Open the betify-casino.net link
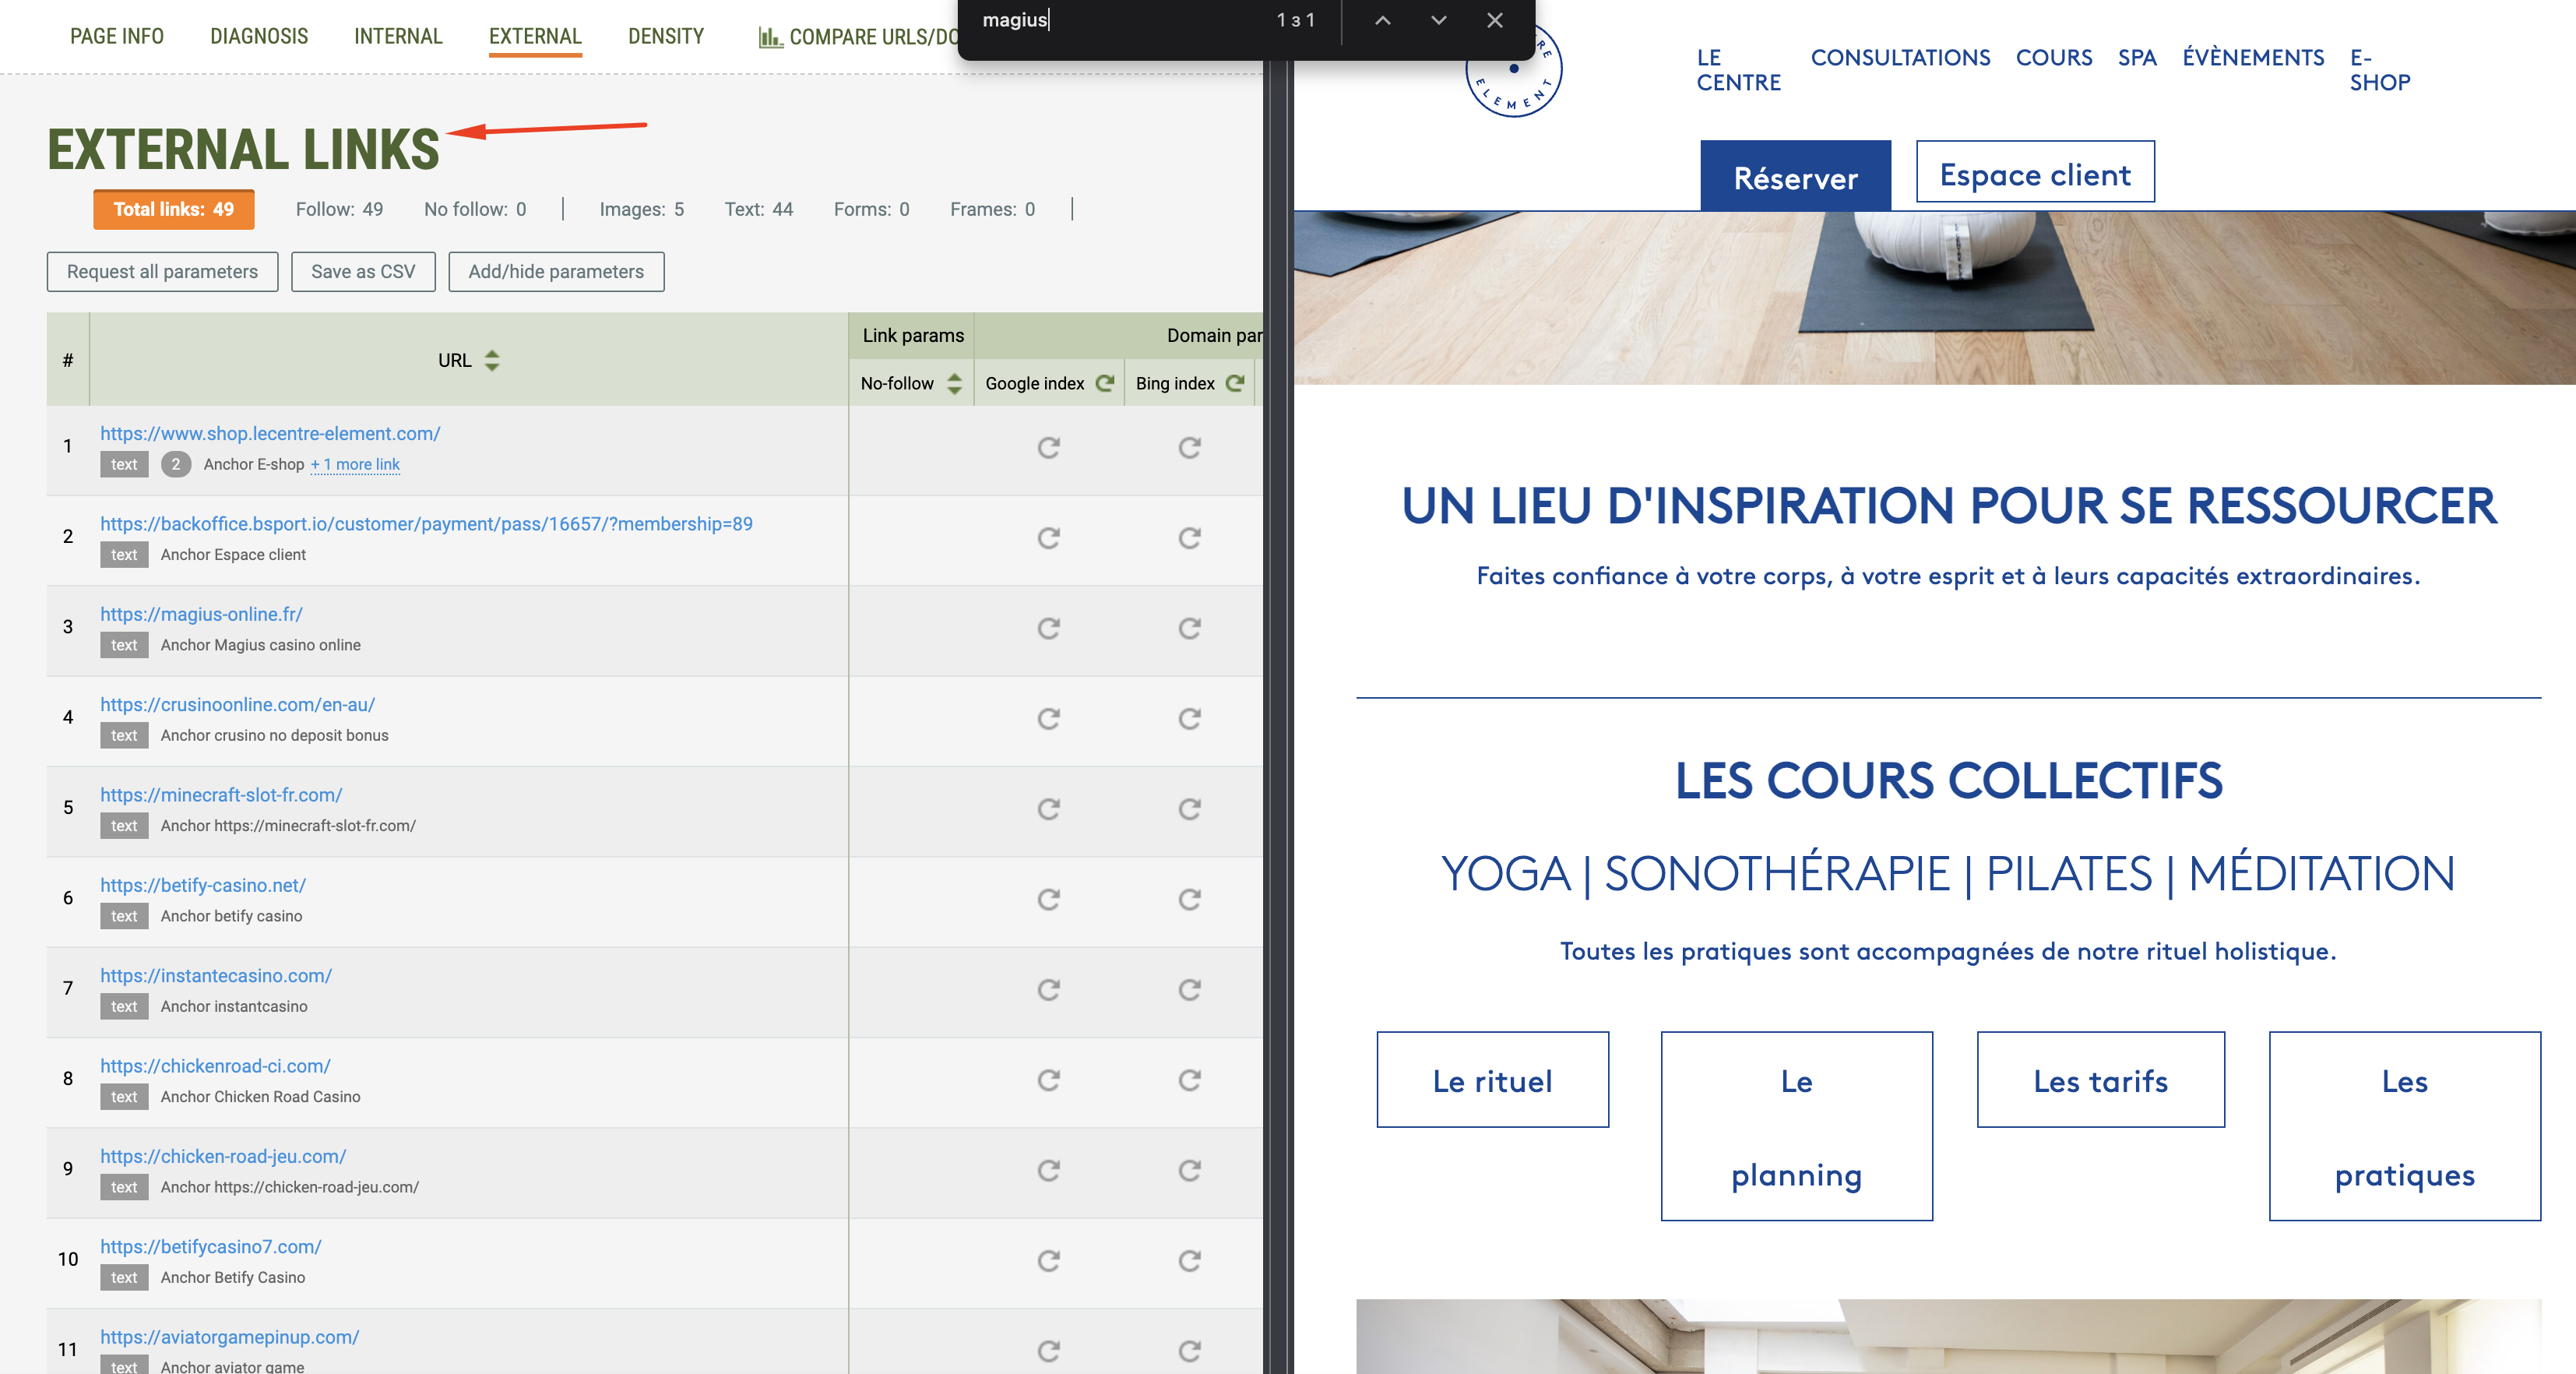Viewport: 2576px width, 1374px height. click(203, 885)
